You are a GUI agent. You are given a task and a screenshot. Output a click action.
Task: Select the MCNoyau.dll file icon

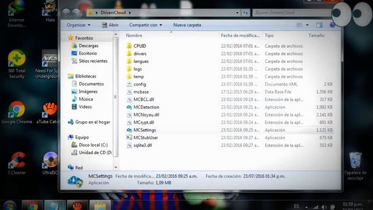coord(129,114)
